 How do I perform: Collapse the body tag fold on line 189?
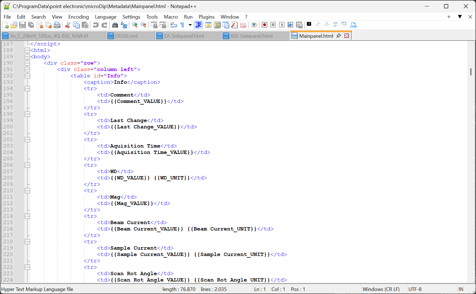(x=27, y=57)
